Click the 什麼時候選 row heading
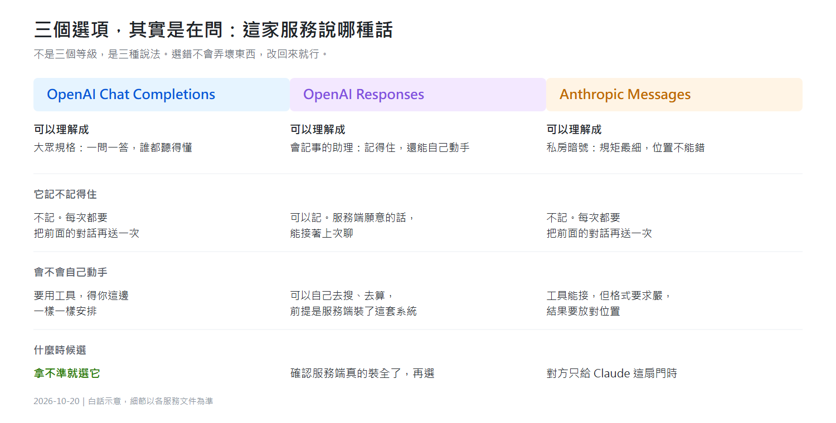Screen dimensions: 836x423 click(x=60, y=350)
